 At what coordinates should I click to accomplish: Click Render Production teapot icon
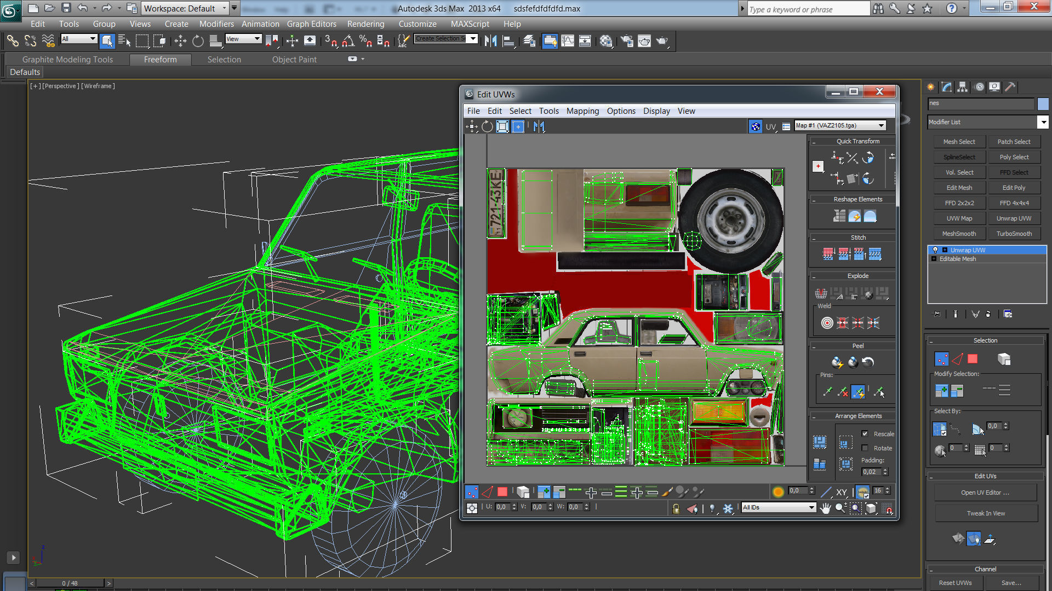(x=662, y=41)
